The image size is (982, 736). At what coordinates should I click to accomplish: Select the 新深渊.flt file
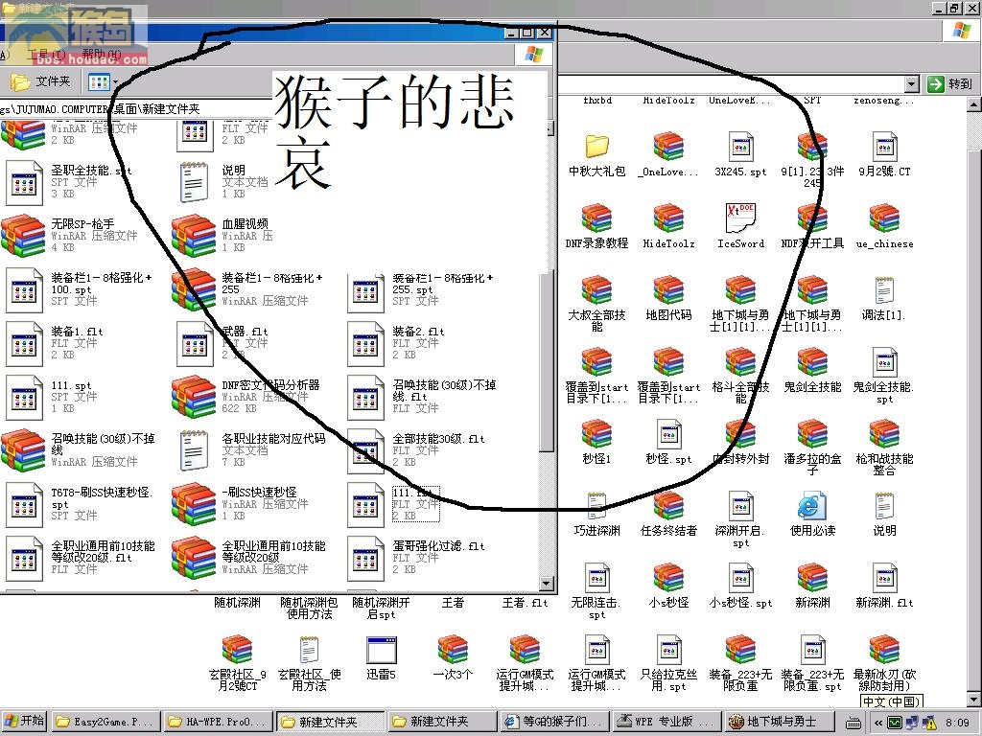coord(884,586)
